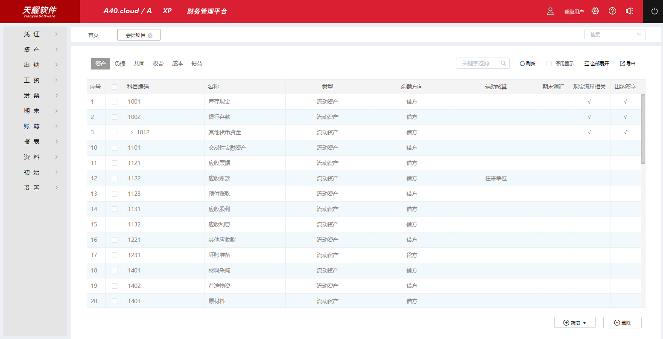Expand the 资产 sidebar menu
663x339 pixels.
[35, 49]
